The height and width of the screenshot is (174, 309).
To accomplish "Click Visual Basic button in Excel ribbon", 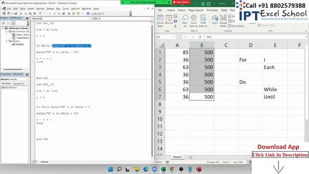I will tap(160, 21).
